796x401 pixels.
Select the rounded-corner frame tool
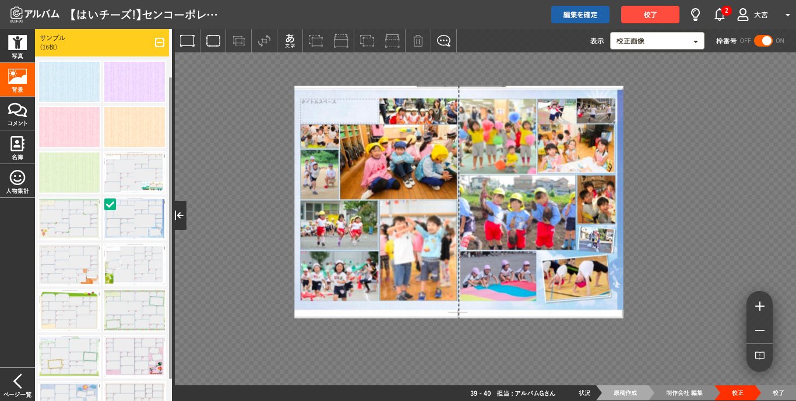[213, 41]
